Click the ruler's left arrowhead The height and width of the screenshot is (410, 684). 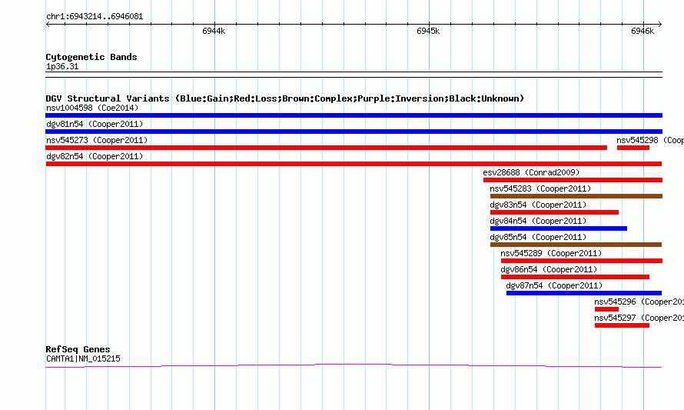coord(48,24)
